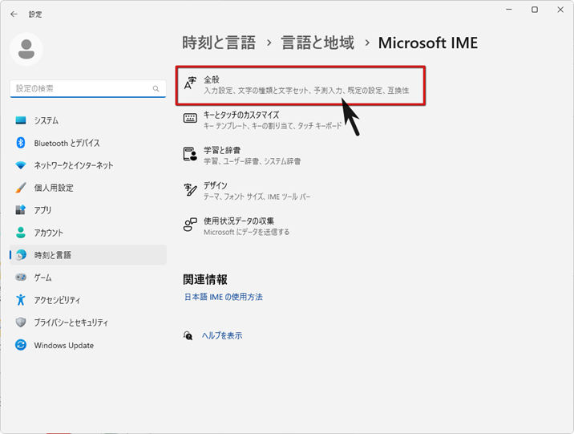Click the 設定 window title text
574x434 pixels.
tap(35, 14)
